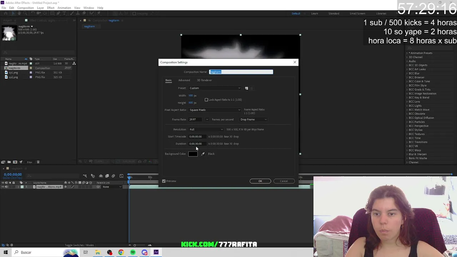457x257 pixels.
Task: Expand the nagito layer properties twirl
Action: pyautogui.click(x=18, y=187)
